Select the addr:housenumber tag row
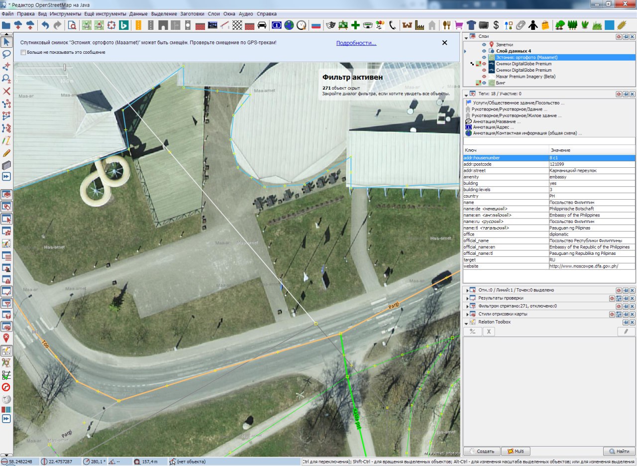The image size is (637, 466). pos(549,158)
